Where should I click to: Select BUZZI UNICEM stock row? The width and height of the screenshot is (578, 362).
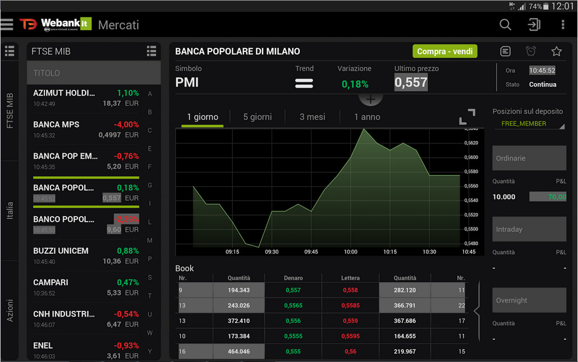(86, 256)
